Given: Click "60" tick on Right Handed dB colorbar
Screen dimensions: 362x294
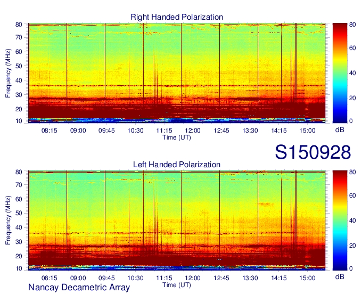Looking at the screenshot, I should pos(352,48).
